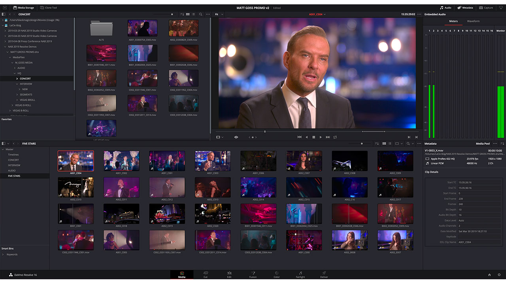This screenshot has width=506, height=284.
Task: Adjust the thumbnail size slider
Action: coord(361,144)
